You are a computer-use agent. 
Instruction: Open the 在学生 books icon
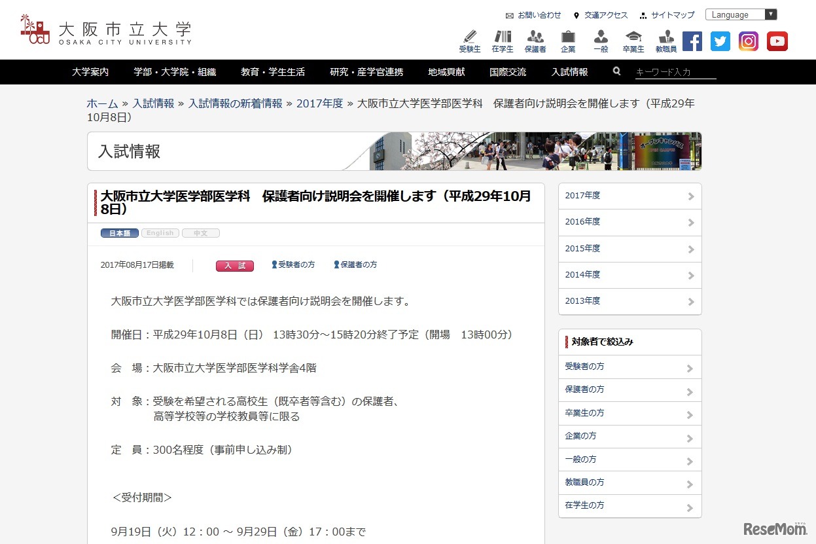coord(502,41)
